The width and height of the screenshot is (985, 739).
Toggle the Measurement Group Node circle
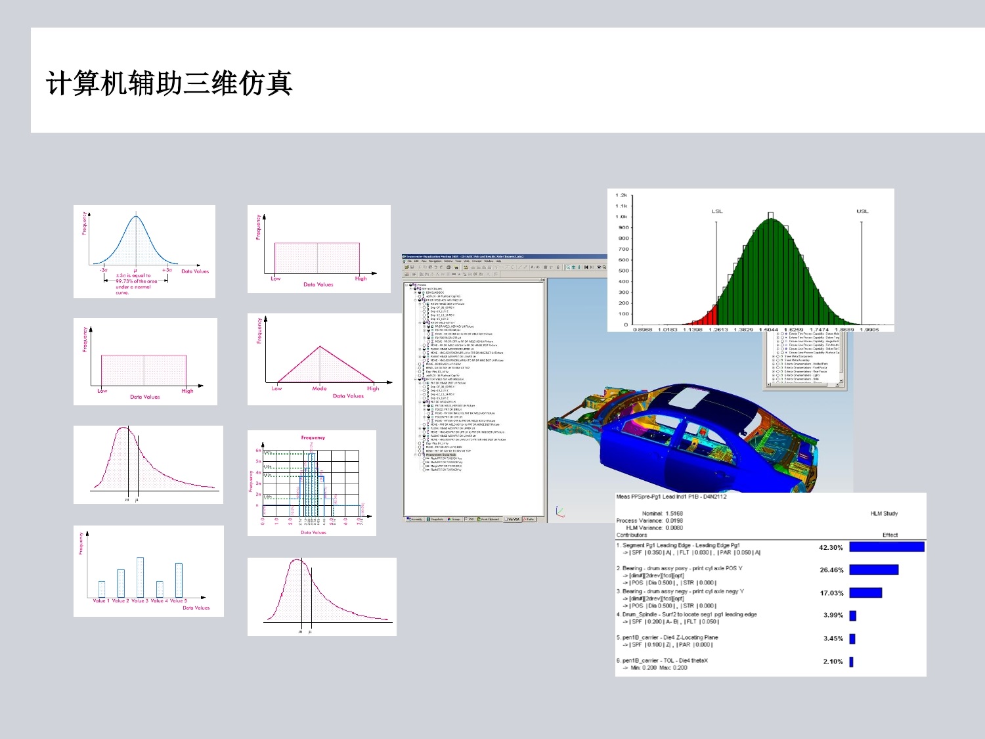(420, 455)
